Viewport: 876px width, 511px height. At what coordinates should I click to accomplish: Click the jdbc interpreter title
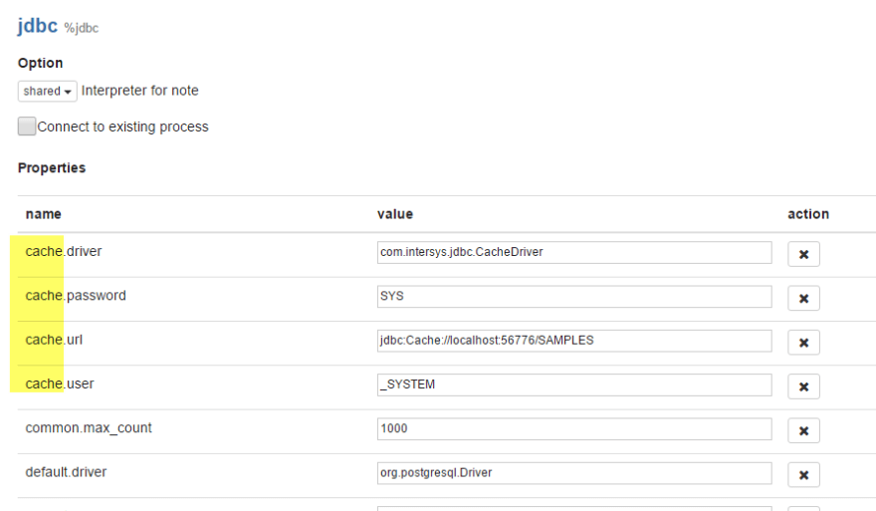pos(38,26)
